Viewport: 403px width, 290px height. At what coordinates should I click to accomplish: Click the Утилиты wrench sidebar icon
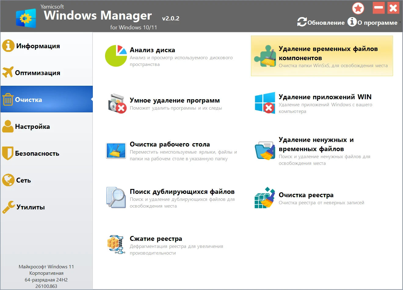(x=9, y=207)
